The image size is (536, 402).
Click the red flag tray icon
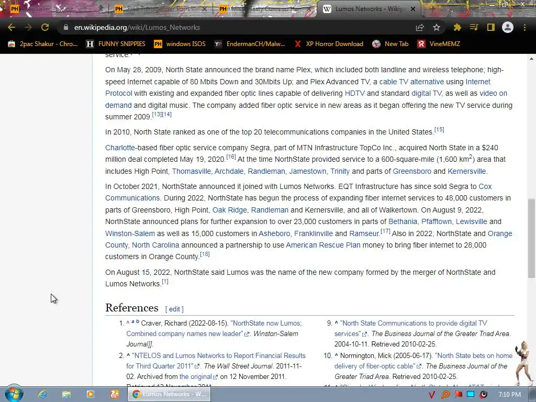[x=459, y=395]
